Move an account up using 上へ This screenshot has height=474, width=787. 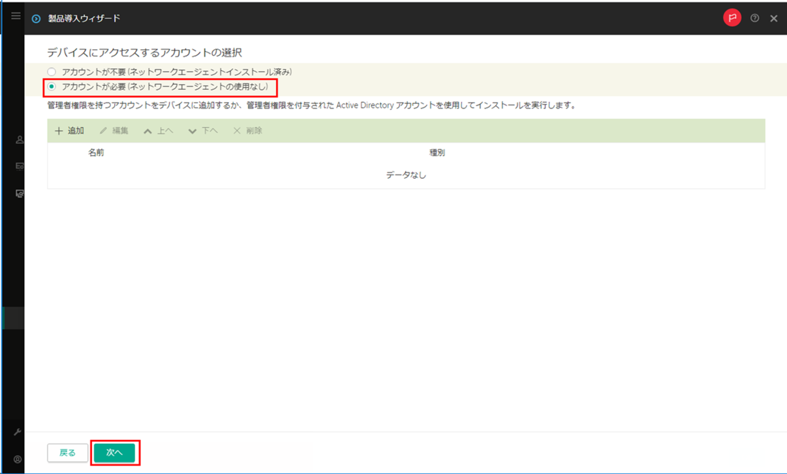159,130
